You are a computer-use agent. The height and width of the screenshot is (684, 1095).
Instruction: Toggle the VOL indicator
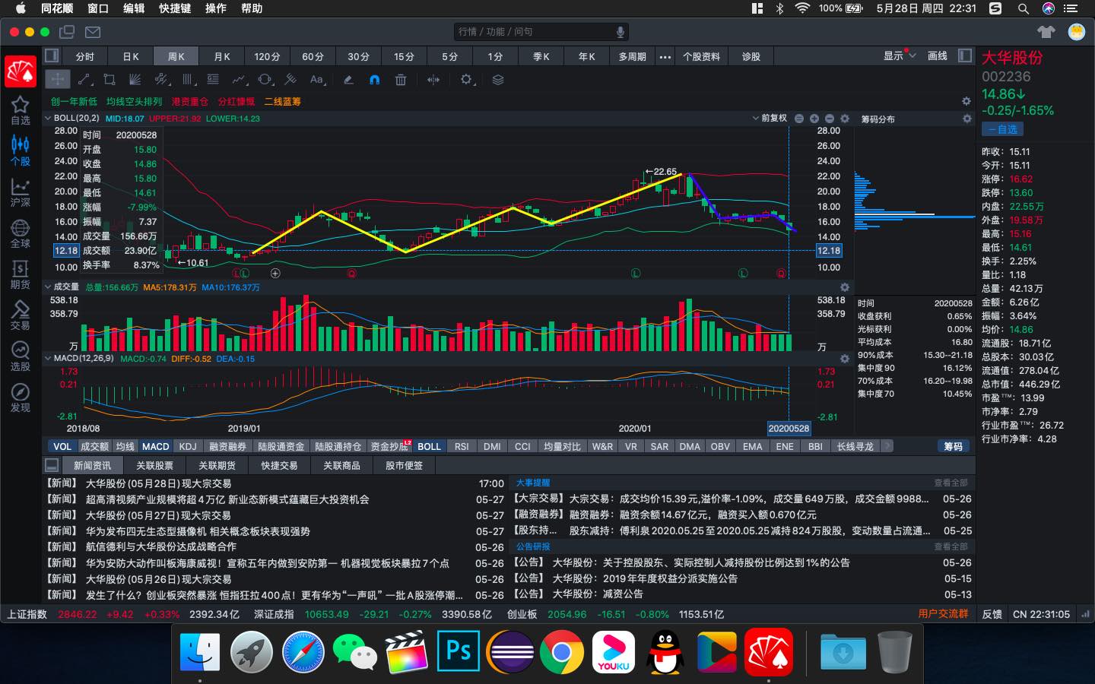click(x=62, y=446)
